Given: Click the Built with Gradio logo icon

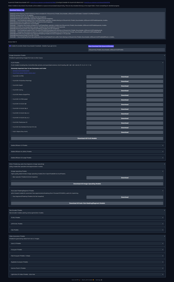Looking at the screenshot, I should pos(93,280).
